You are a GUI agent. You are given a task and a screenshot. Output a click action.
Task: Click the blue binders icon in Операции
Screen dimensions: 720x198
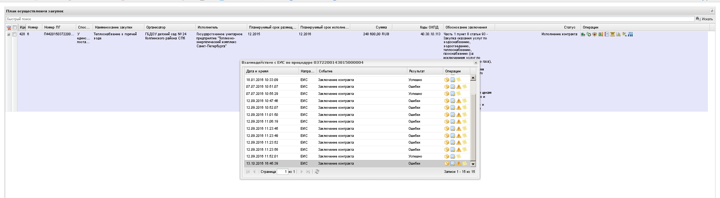pos(630,34)
